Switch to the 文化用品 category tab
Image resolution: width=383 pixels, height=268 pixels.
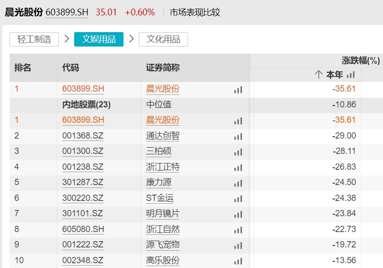click(163, 39)
